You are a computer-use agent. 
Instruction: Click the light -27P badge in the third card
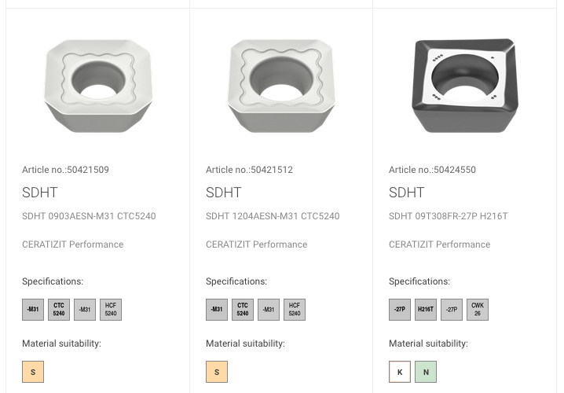[x=452, y=310]
